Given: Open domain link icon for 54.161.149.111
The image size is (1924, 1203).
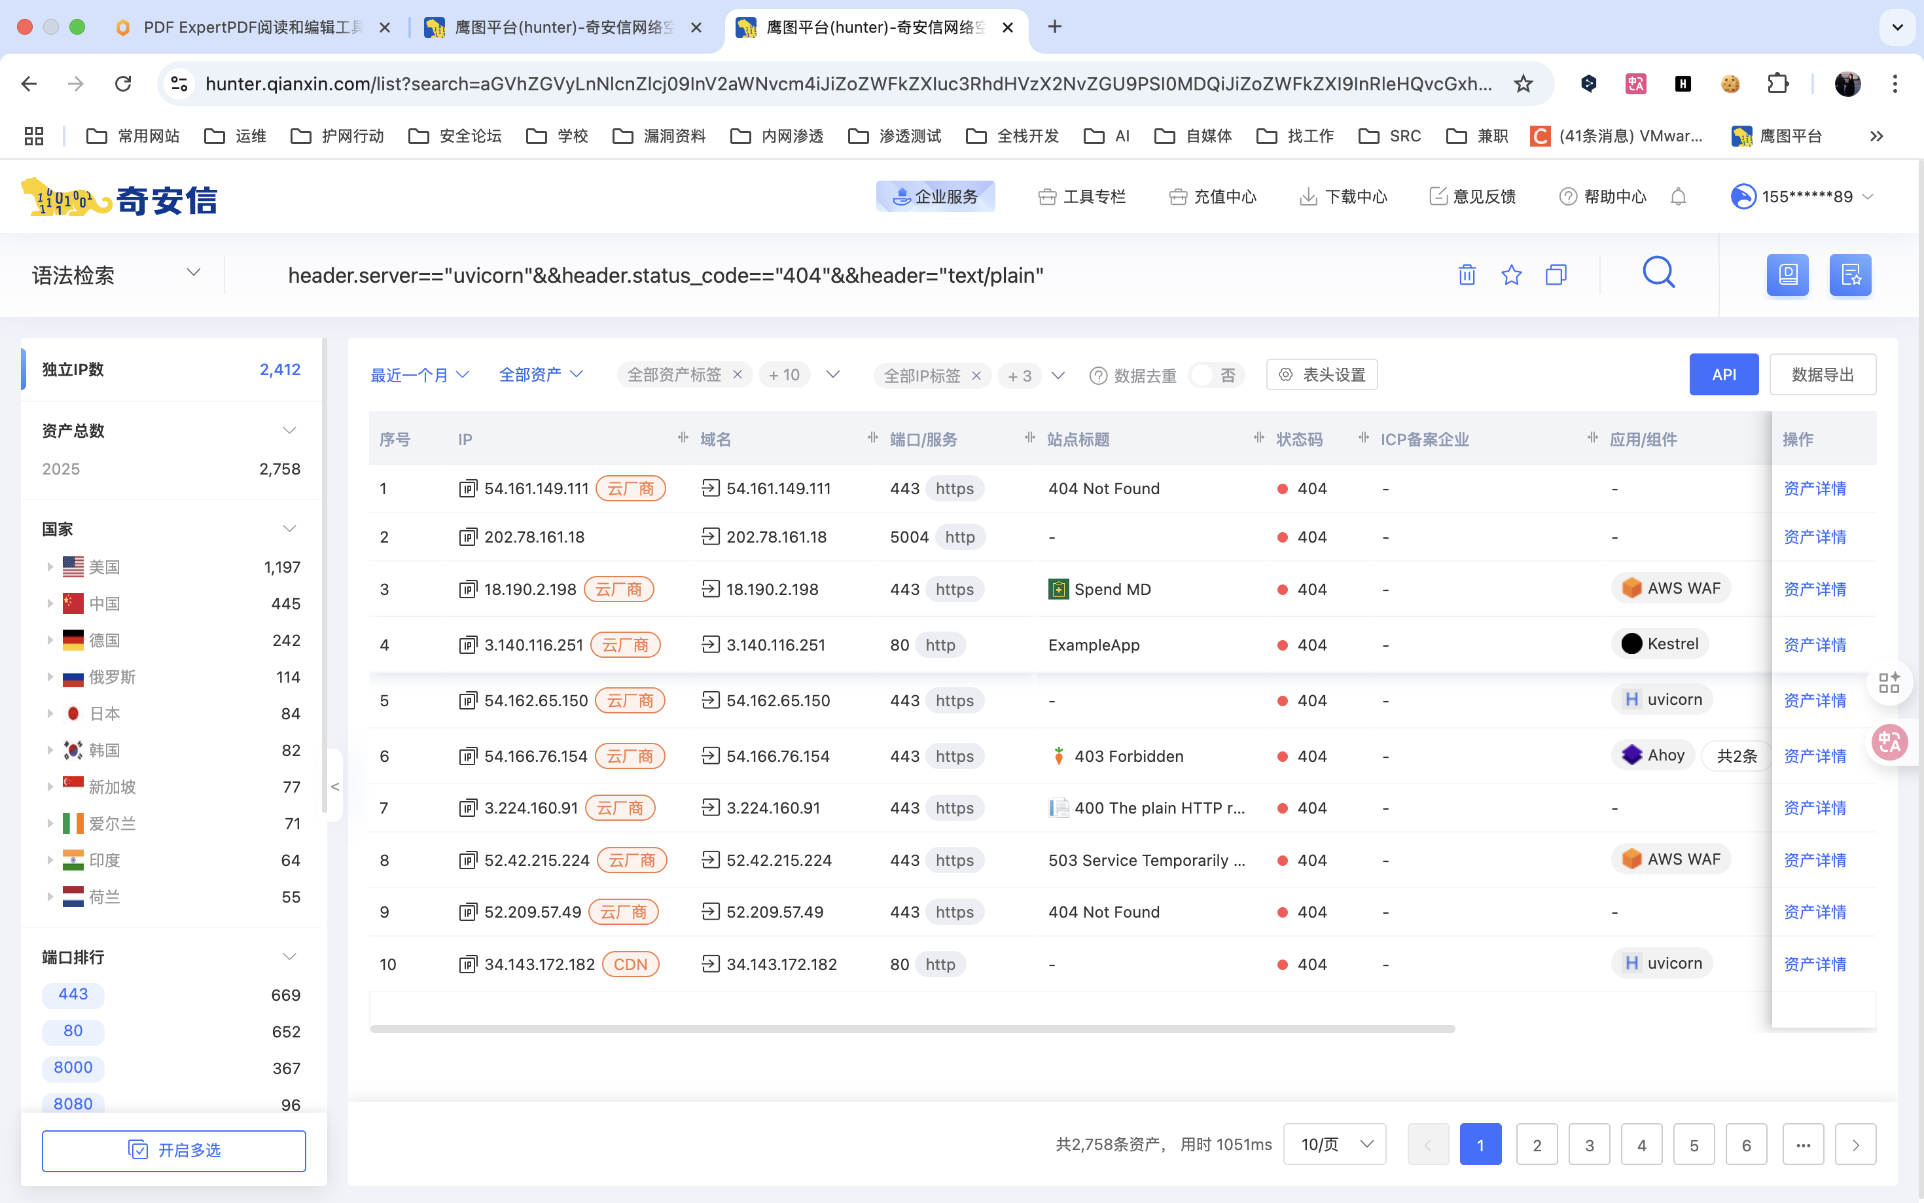Looking at the screenshot, I should (x=710, y=488).
